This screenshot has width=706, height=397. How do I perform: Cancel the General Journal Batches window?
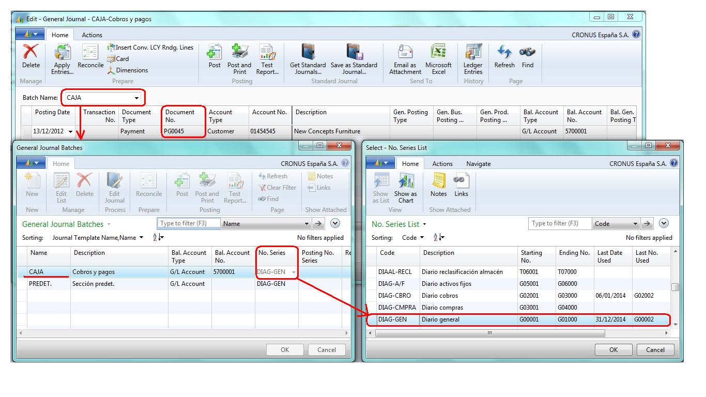327,349
